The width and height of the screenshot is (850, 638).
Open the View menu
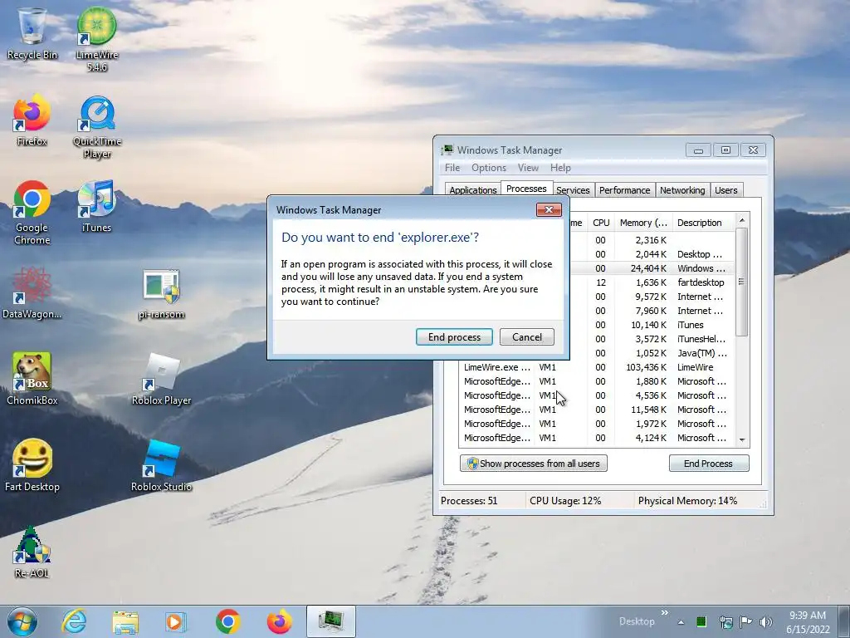coord(528,168)
